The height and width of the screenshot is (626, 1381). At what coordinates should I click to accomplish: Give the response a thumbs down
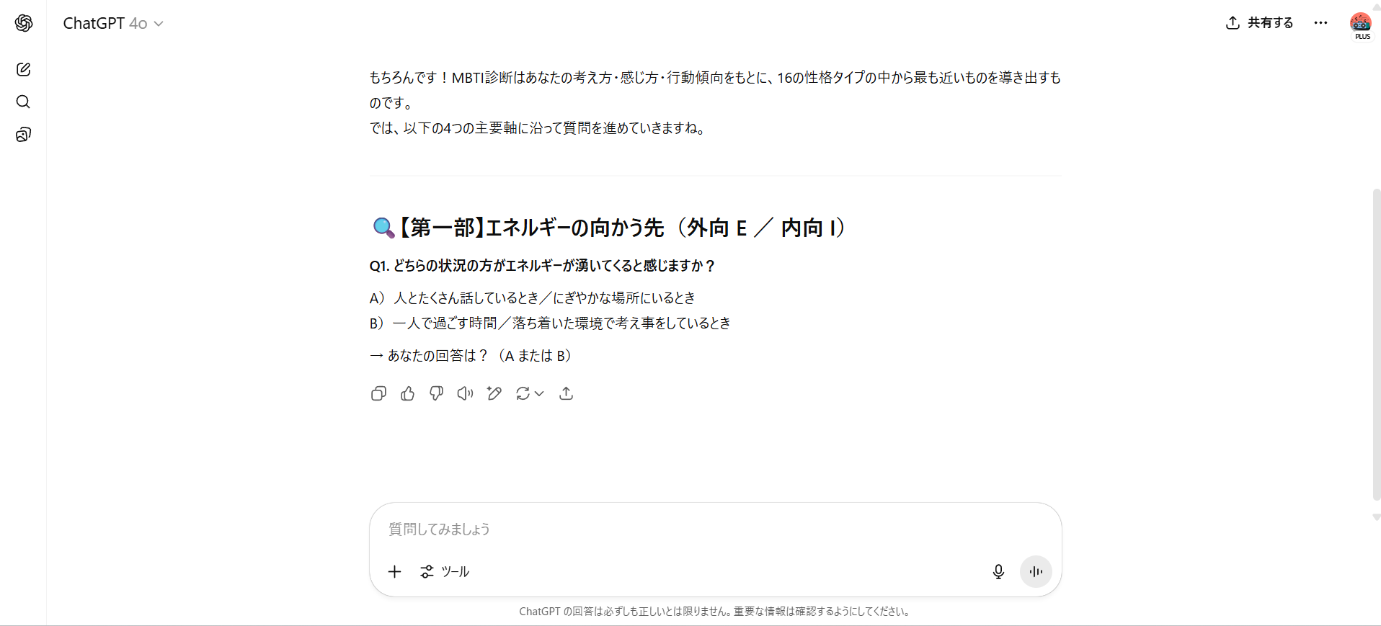(x=436, y=393)
